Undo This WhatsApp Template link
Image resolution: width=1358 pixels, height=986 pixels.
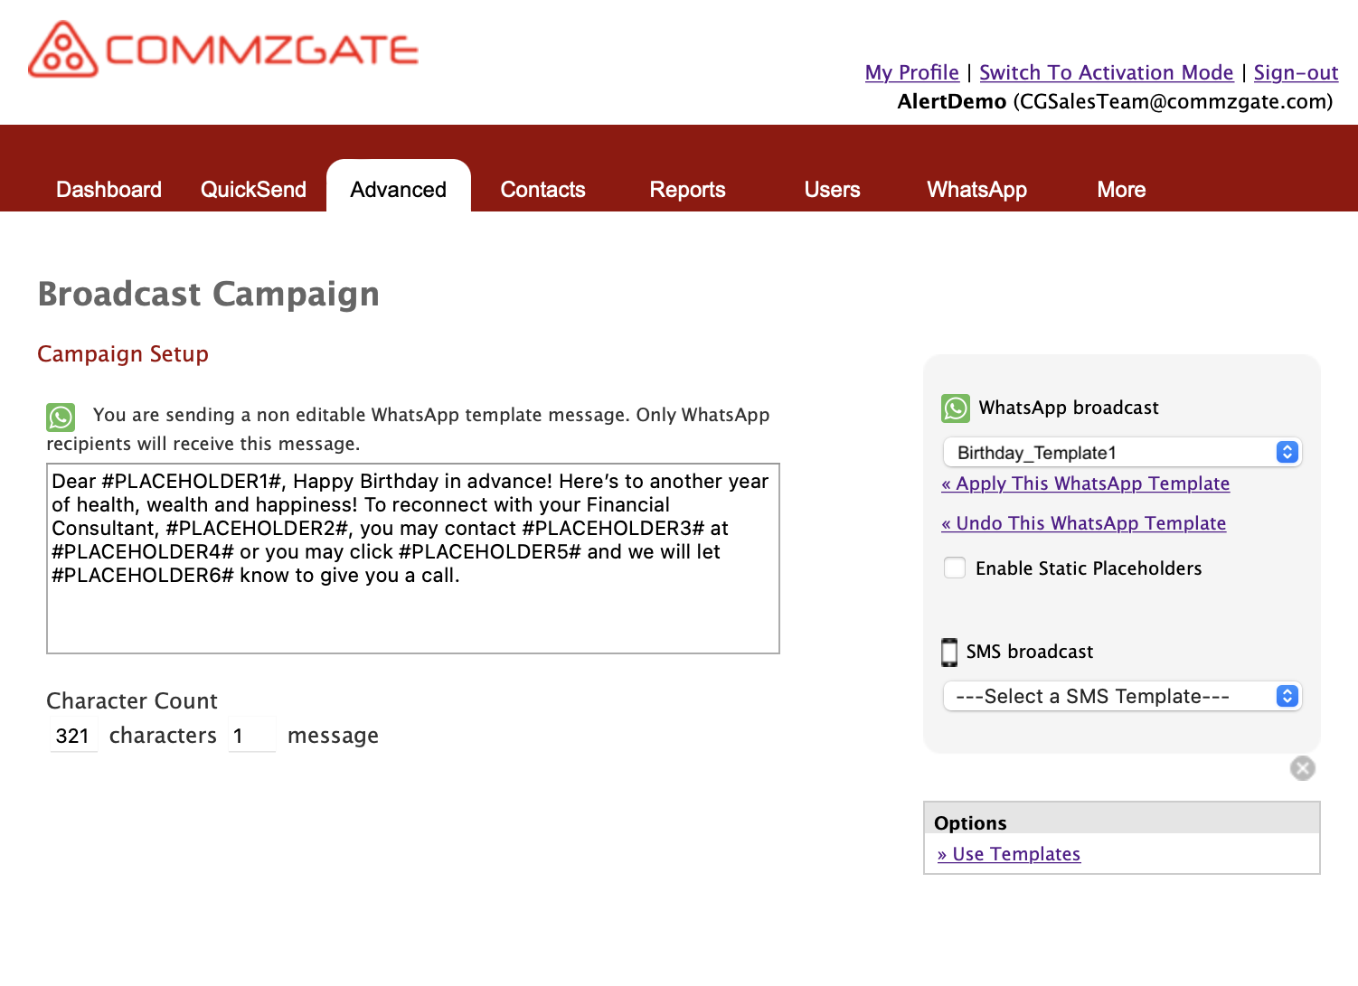click(x=1083, y=523)
